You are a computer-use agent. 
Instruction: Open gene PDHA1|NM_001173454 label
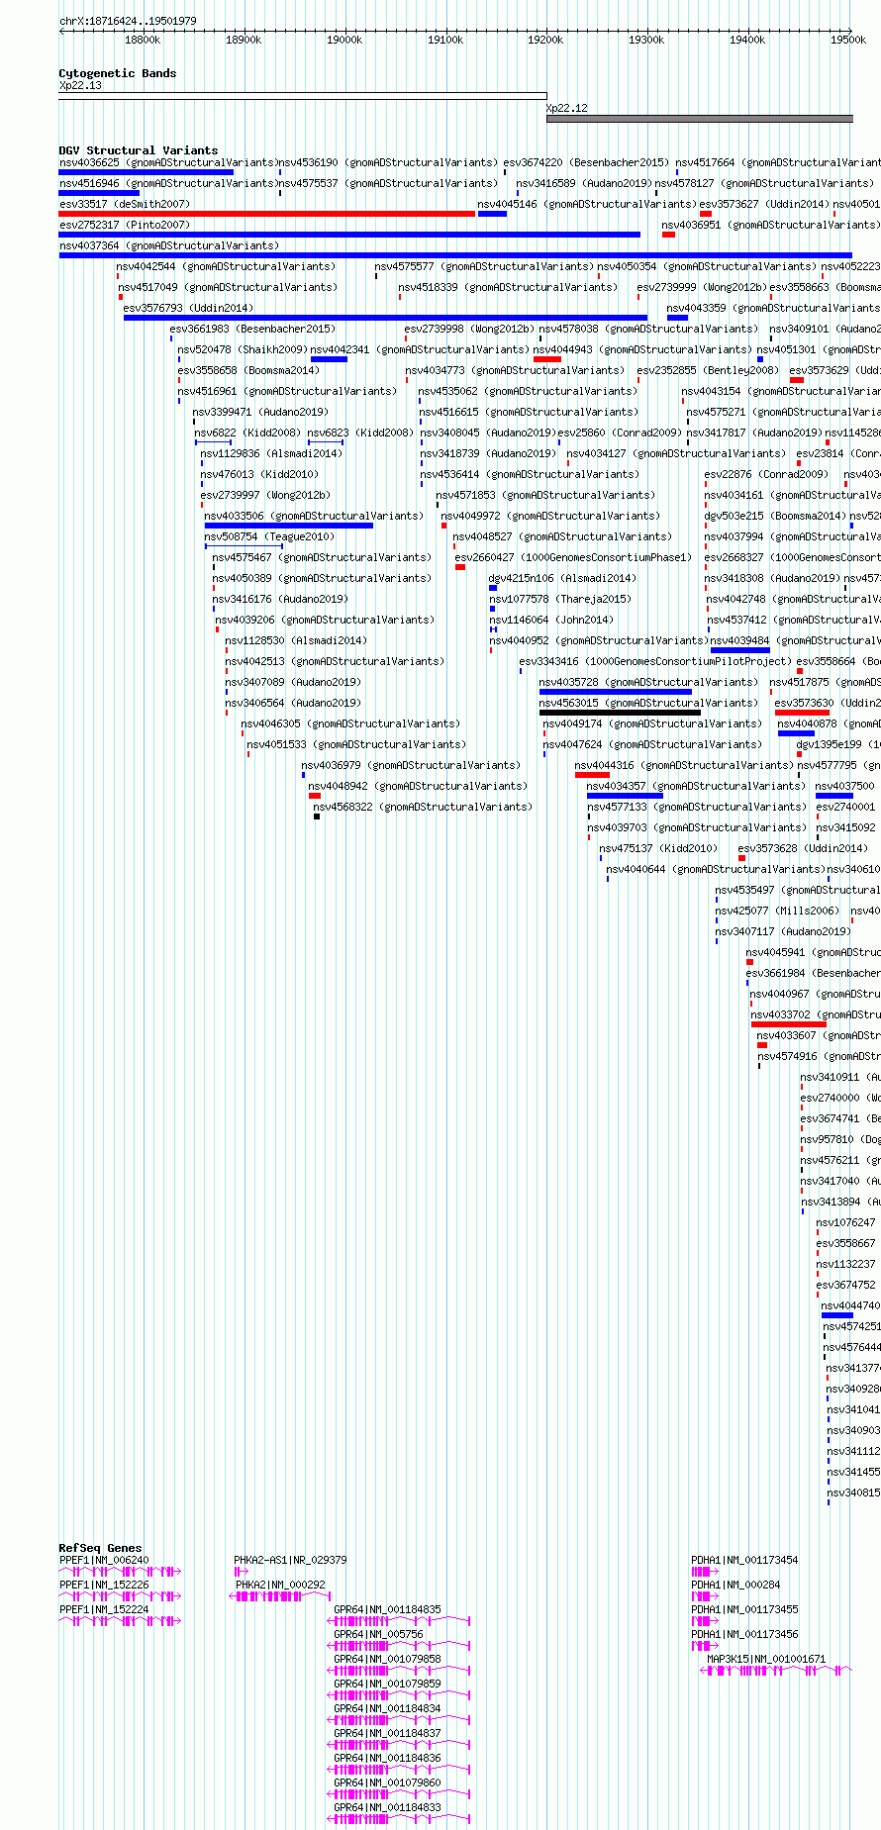[744, 1560]
